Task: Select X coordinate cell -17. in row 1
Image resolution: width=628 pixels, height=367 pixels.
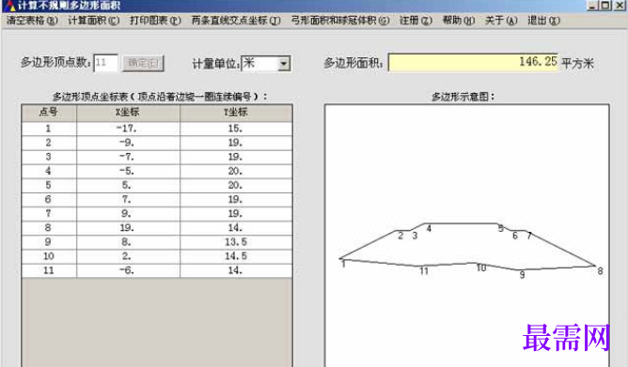Action: (x=128, y=129)
